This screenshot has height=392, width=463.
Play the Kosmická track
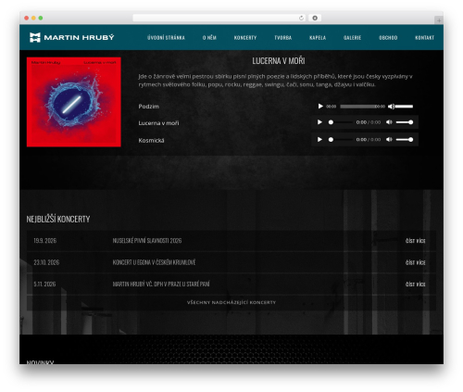coord(319,140)
